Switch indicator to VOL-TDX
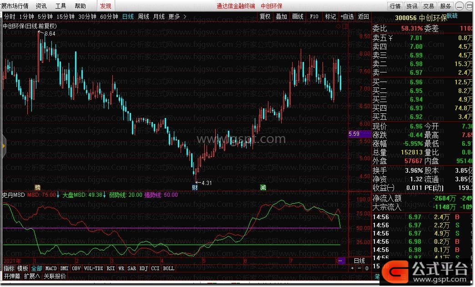The height and width of the screenshot is (287, 475). (x=94, y=268)
